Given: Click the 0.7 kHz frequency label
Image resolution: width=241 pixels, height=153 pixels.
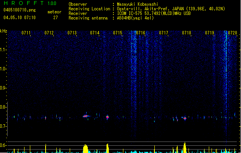Looking at the screenshot, I should click(x=3, y=126).
